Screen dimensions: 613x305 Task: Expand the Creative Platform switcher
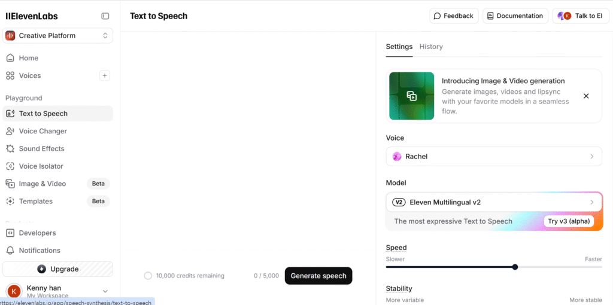pyautogui.click(x=57, y=36)
